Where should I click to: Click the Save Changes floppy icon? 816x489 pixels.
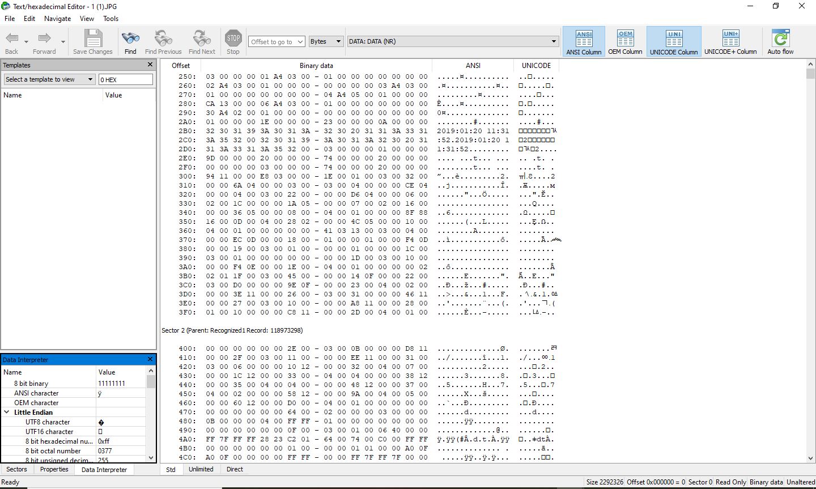pyautogui.click(x=93, y=39)
